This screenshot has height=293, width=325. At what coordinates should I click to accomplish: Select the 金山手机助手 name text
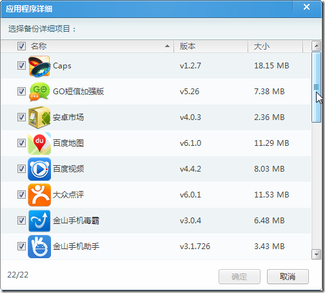[x=76, y=247]
